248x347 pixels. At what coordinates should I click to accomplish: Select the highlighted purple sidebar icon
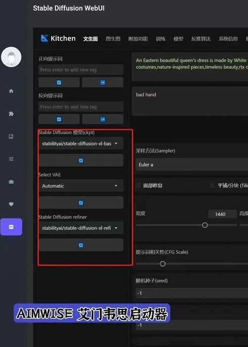point(11,227)
